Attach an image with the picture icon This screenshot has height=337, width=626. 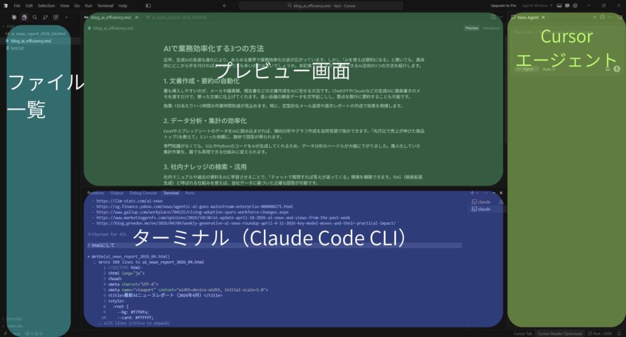point(608,69)
